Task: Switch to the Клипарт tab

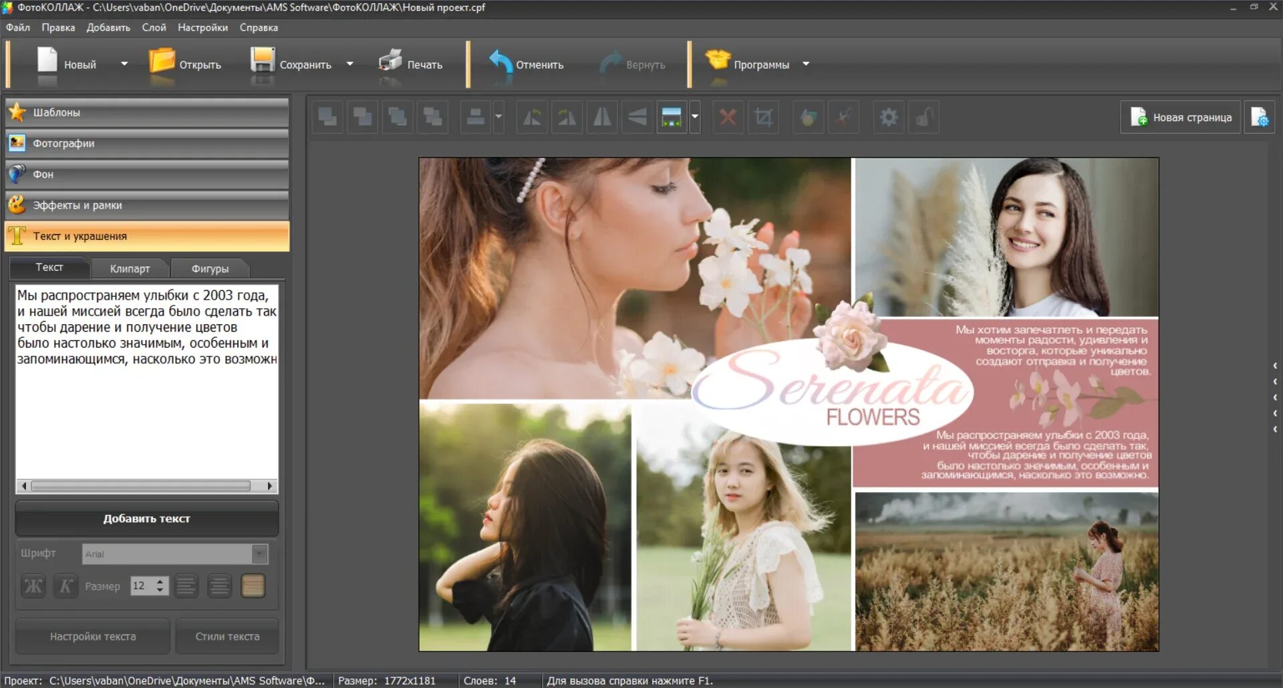Action: point(130,269)
